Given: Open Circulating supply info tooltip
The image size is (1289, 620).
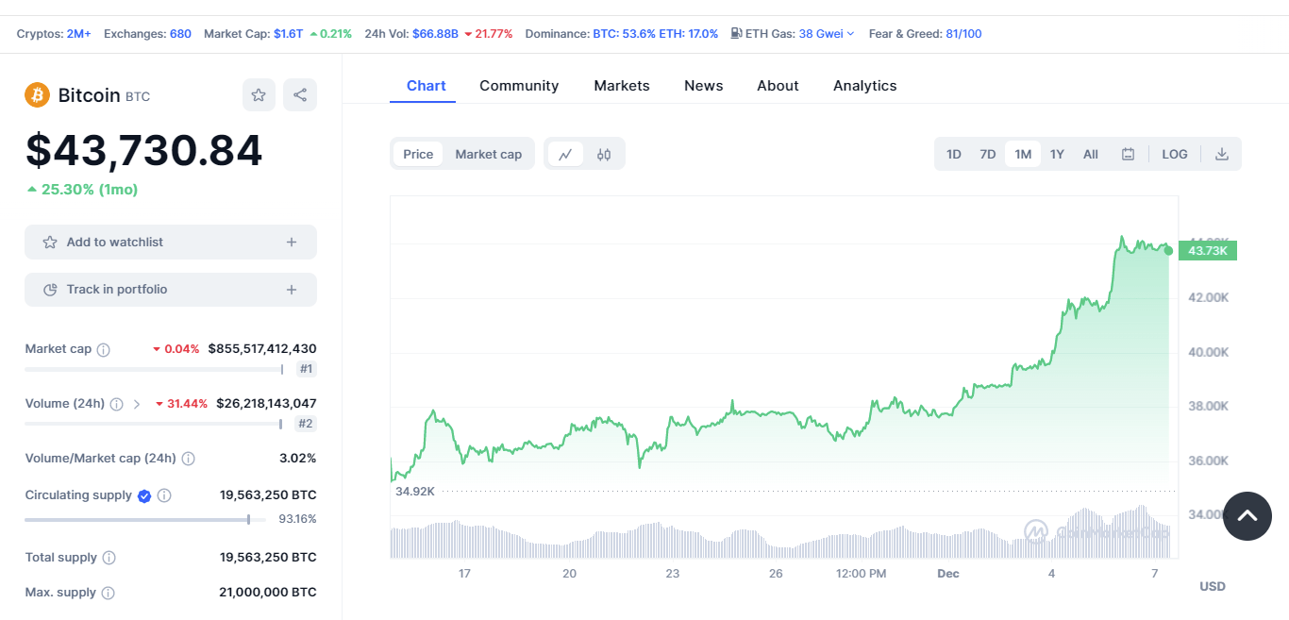Looking at the screenshot, I should [x=164, y=495].
